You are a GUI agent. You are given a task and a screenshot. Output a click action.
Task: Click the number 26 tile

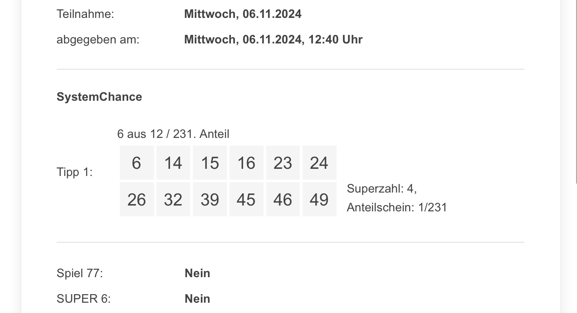[x=137, y=199]
